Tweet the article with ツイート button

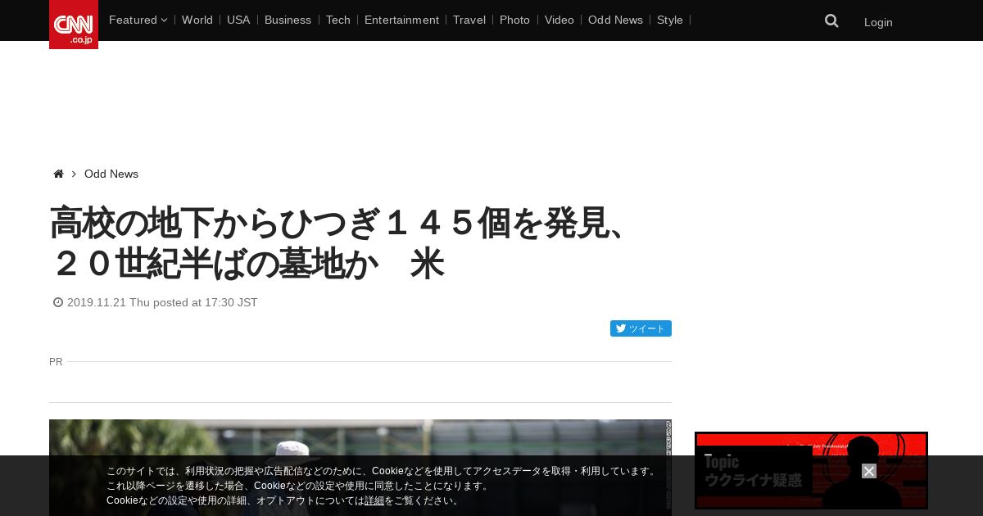pos(641,328)
